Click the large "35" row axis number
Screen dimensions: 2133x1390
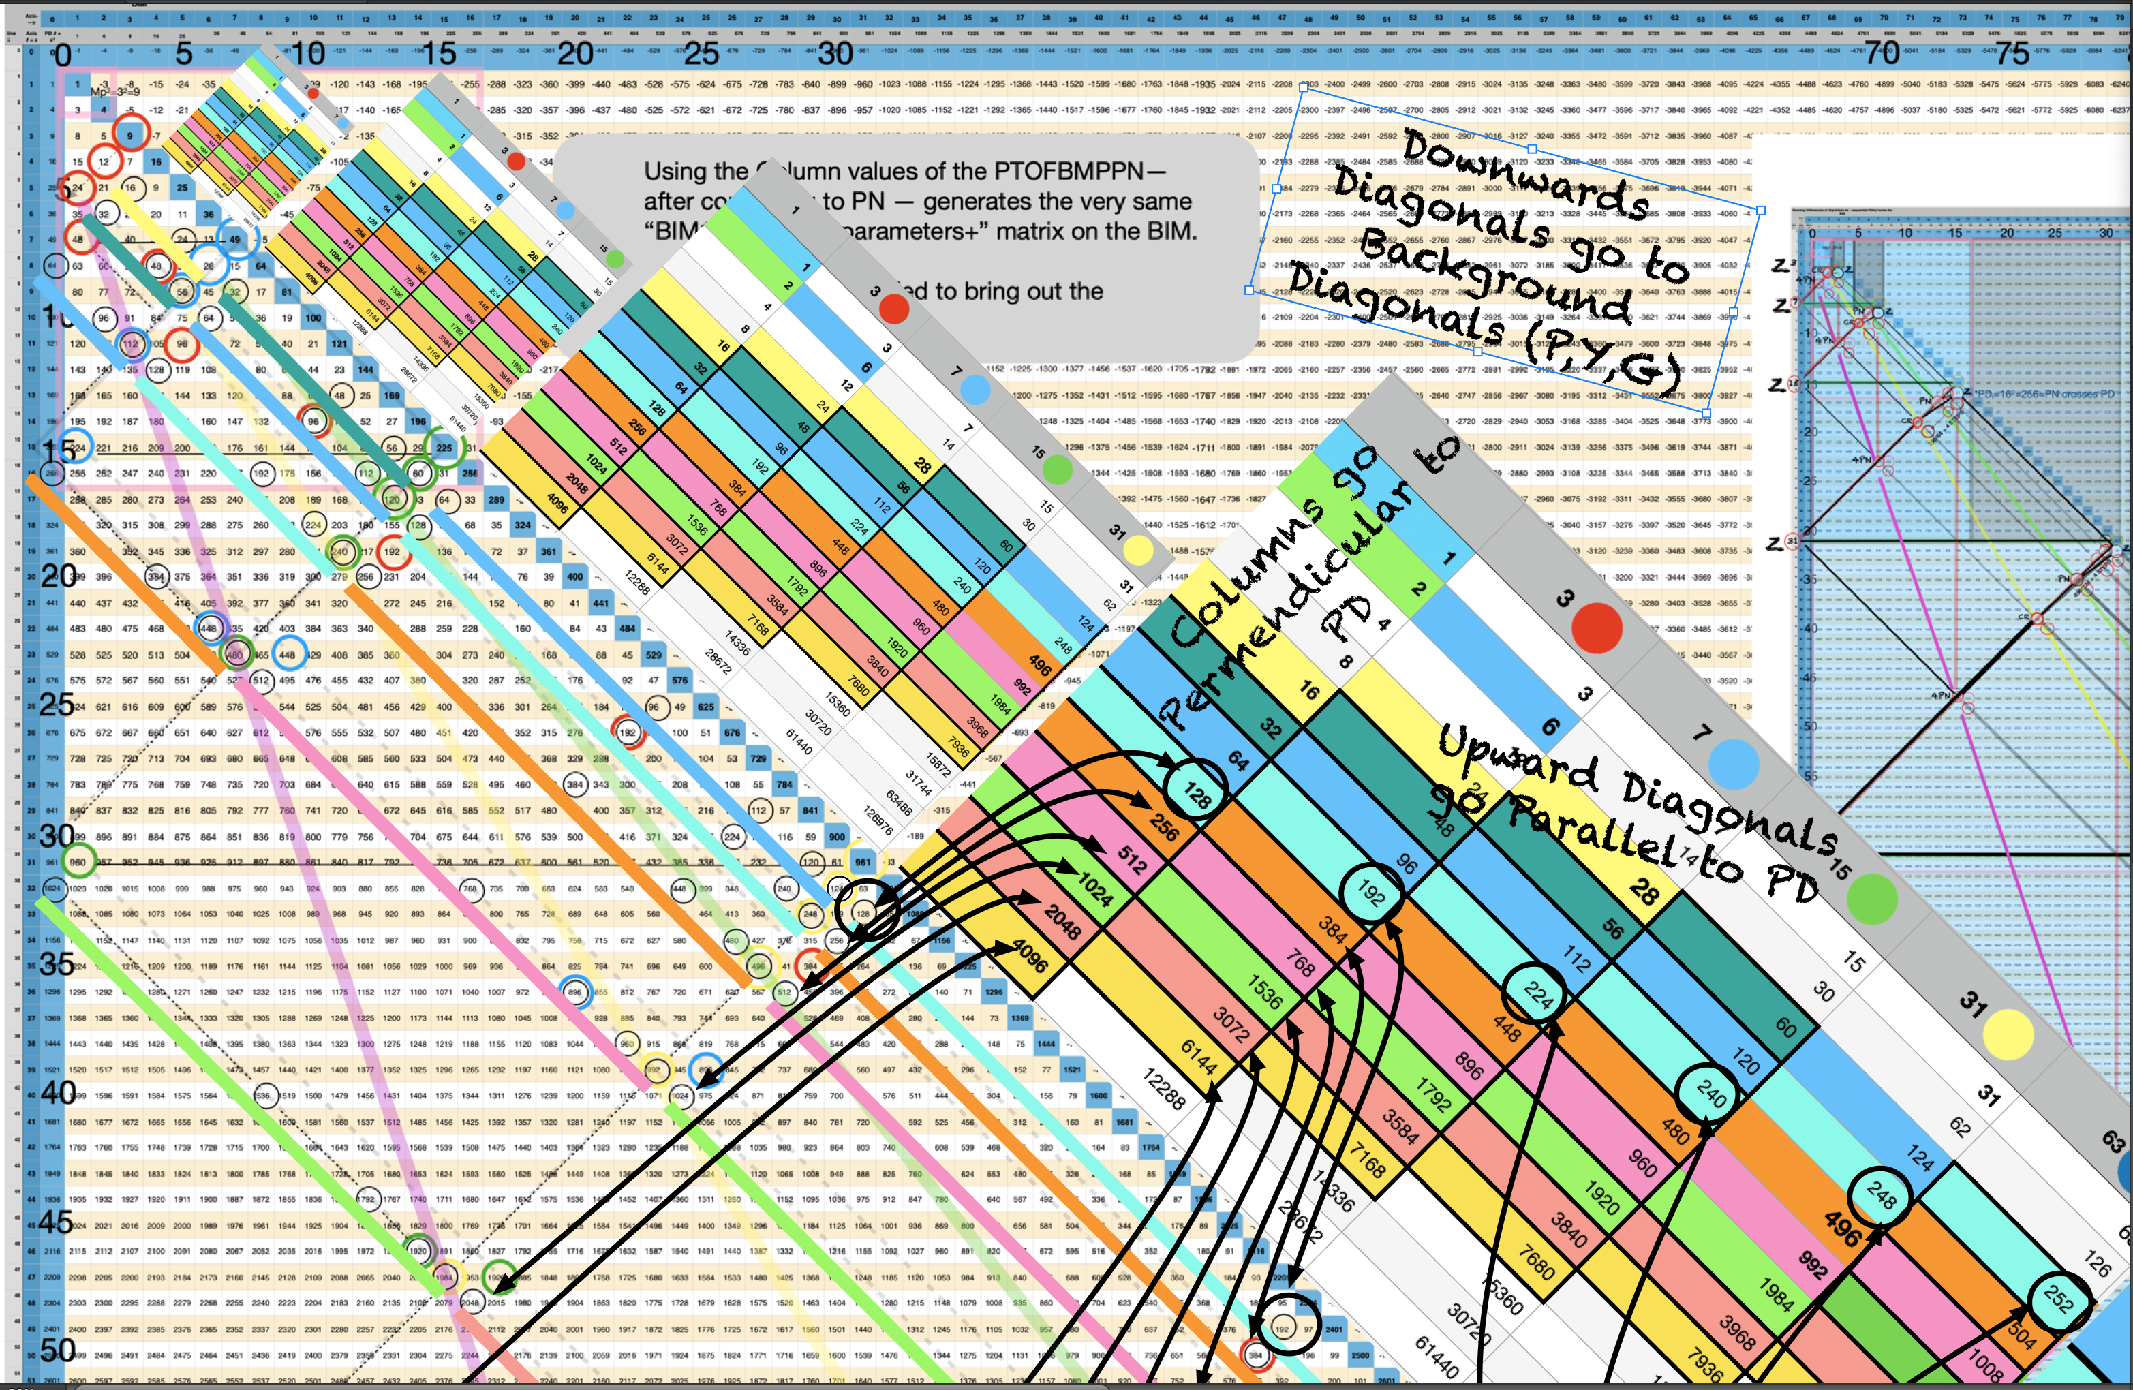tap(57, 963)
